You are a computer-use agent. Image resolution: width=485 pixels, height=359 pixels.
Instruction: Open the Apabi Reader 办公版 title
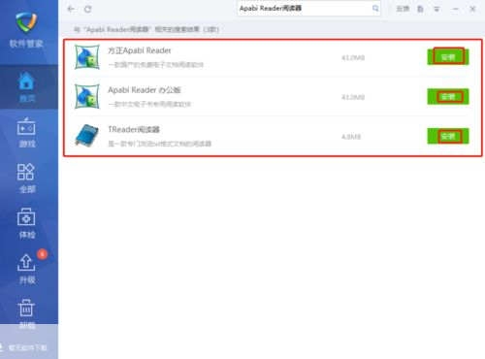click(x=145, y=90)
